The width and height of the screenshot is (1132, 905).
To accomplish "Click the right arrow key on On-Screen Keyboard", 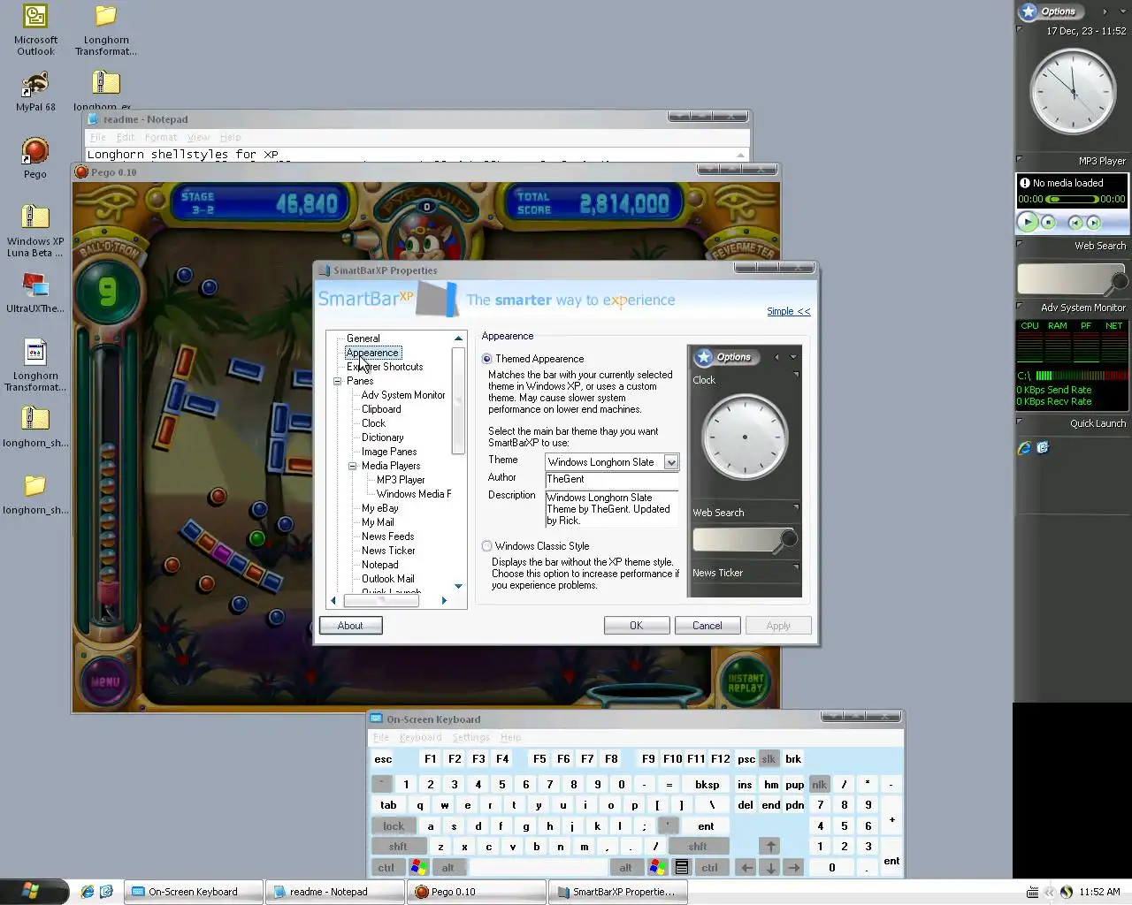I will [x=794, y=868].
